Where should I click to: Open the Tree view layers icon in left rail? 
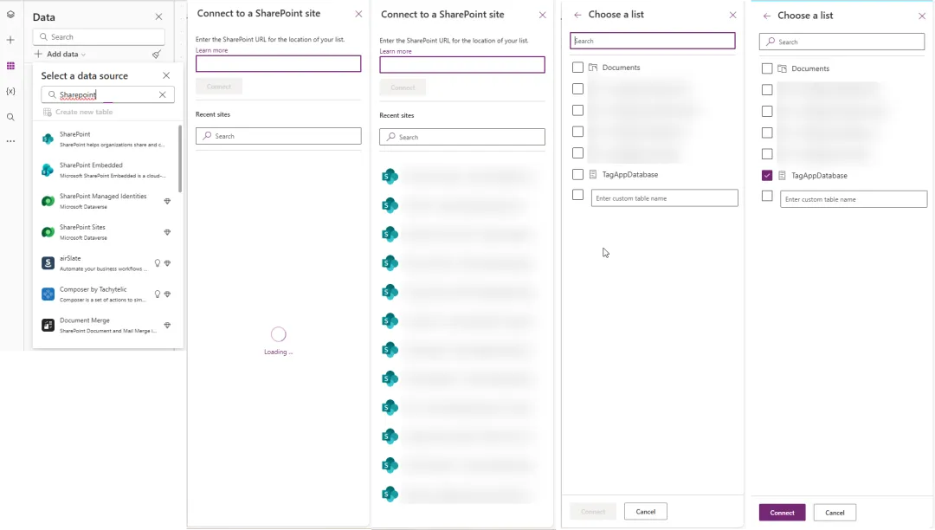[x=10, y=15]
